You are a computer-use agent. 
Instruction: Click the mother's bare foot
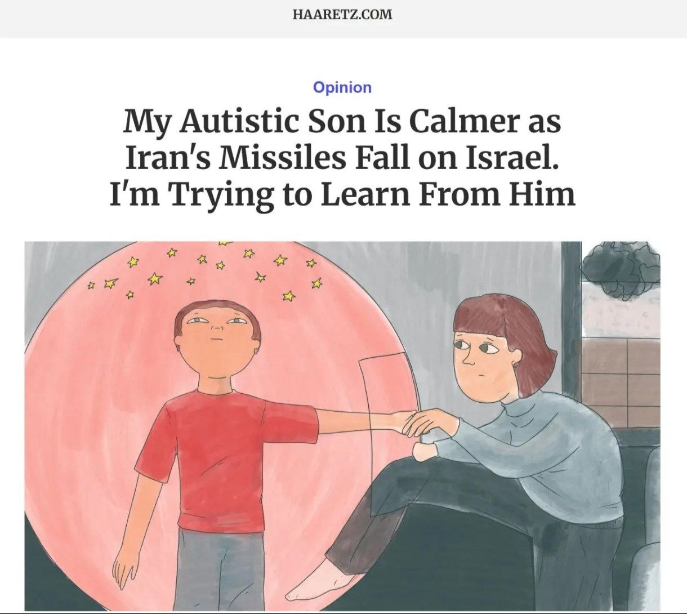(x=315, y=582)
